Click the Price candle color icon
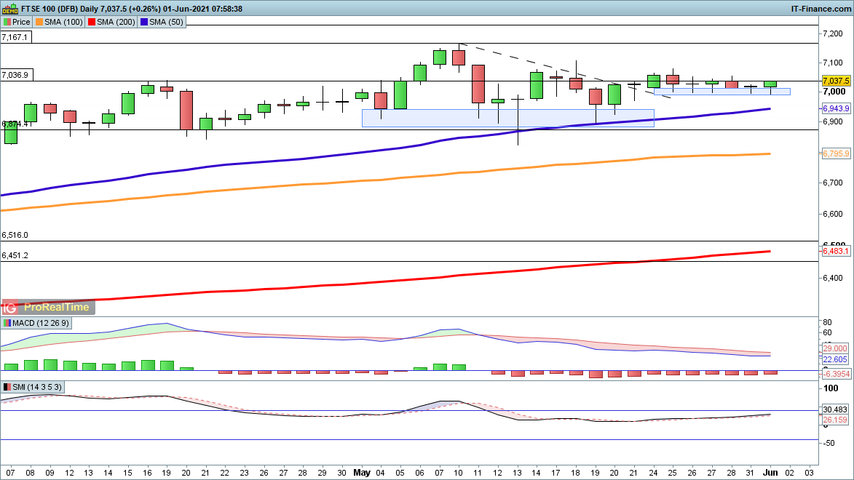The width and height of the screenshot is (854, 480). coord(7,22)
